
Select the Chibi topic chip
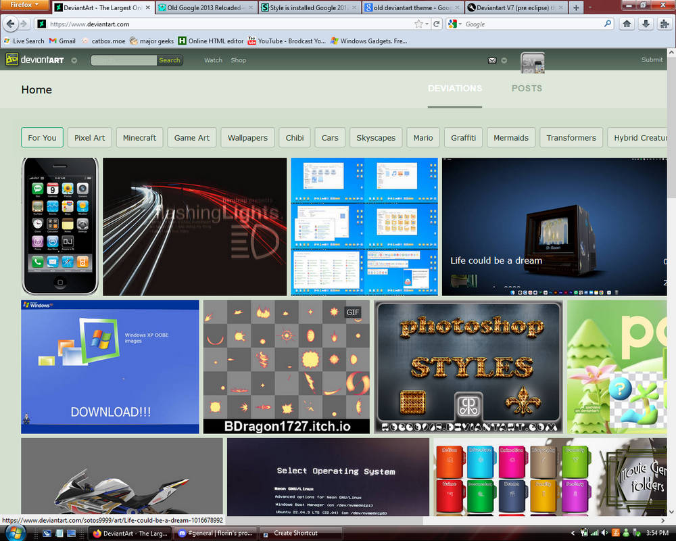click(295, 138)
